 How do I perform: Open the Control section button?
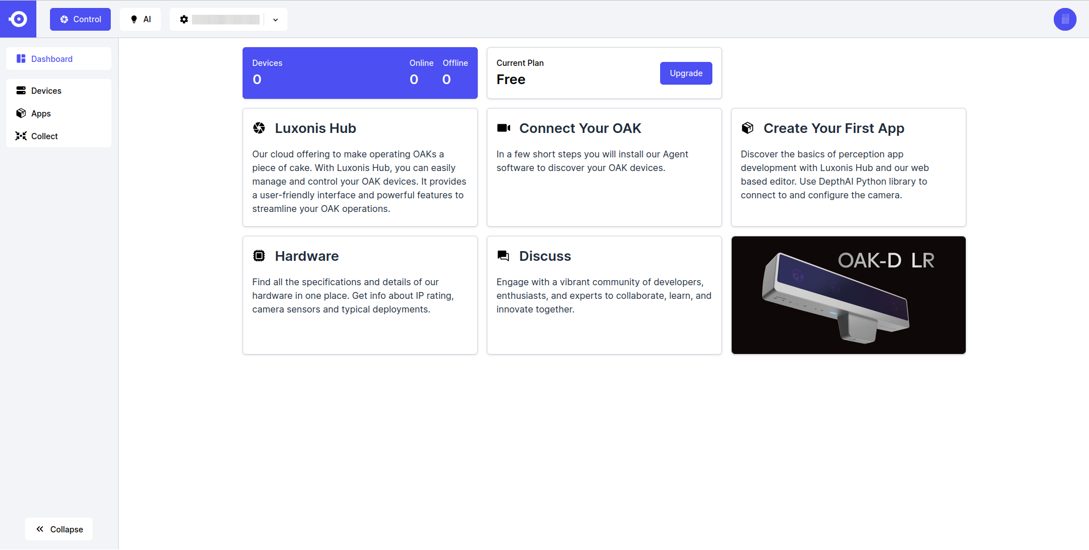(x=80, y=19)
